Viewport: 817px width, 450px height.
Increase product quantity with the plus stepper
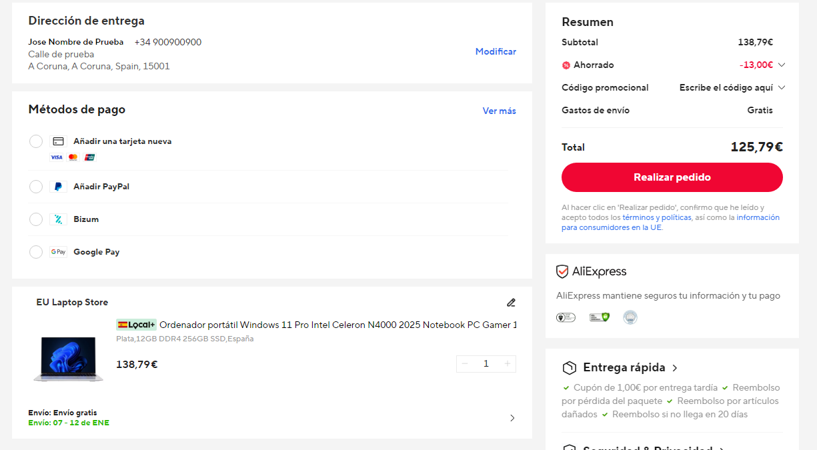coord(508,364)
